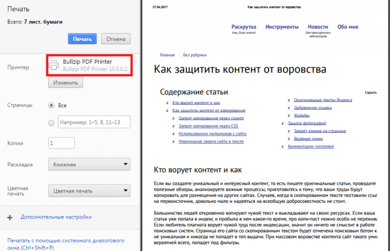The width and height of the screenshot is (390, 251).
Task: Open the Новости menu item in preview
Action: point(318,27)
